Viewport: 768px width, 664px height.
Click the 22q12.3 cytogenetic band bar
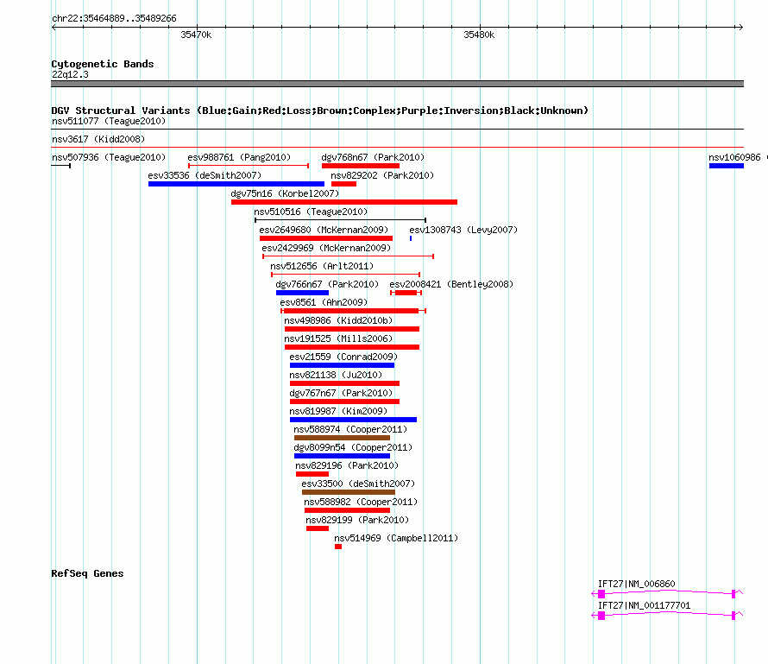coord(397,84)
